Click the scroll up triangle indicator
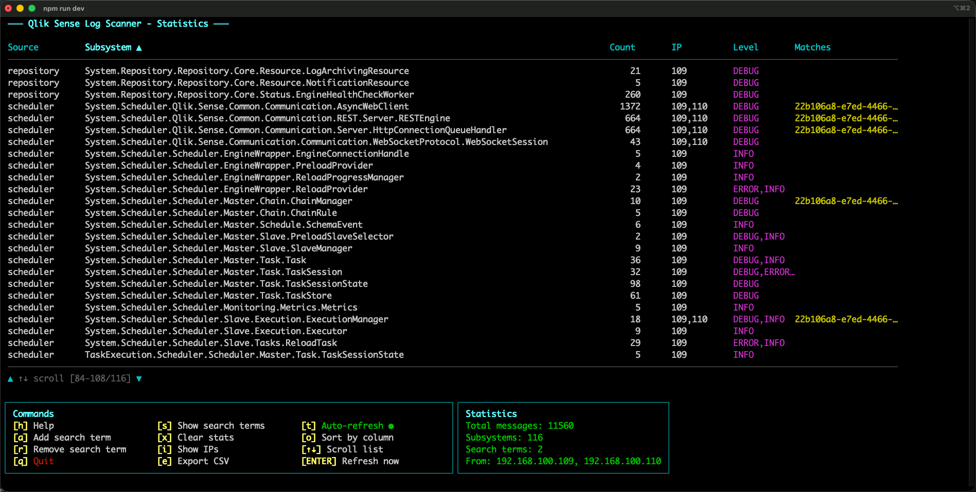 [10, 379]
